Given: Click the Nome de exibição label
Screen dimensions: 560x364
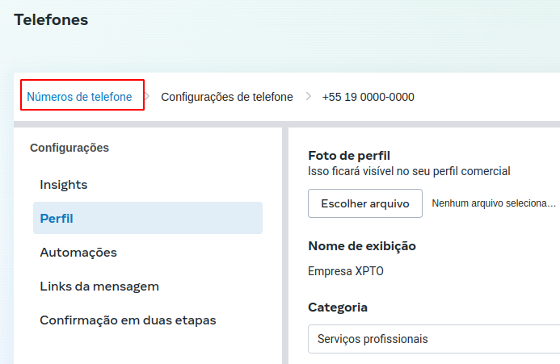Looking at the screenshot, I should tap(362, 246).
